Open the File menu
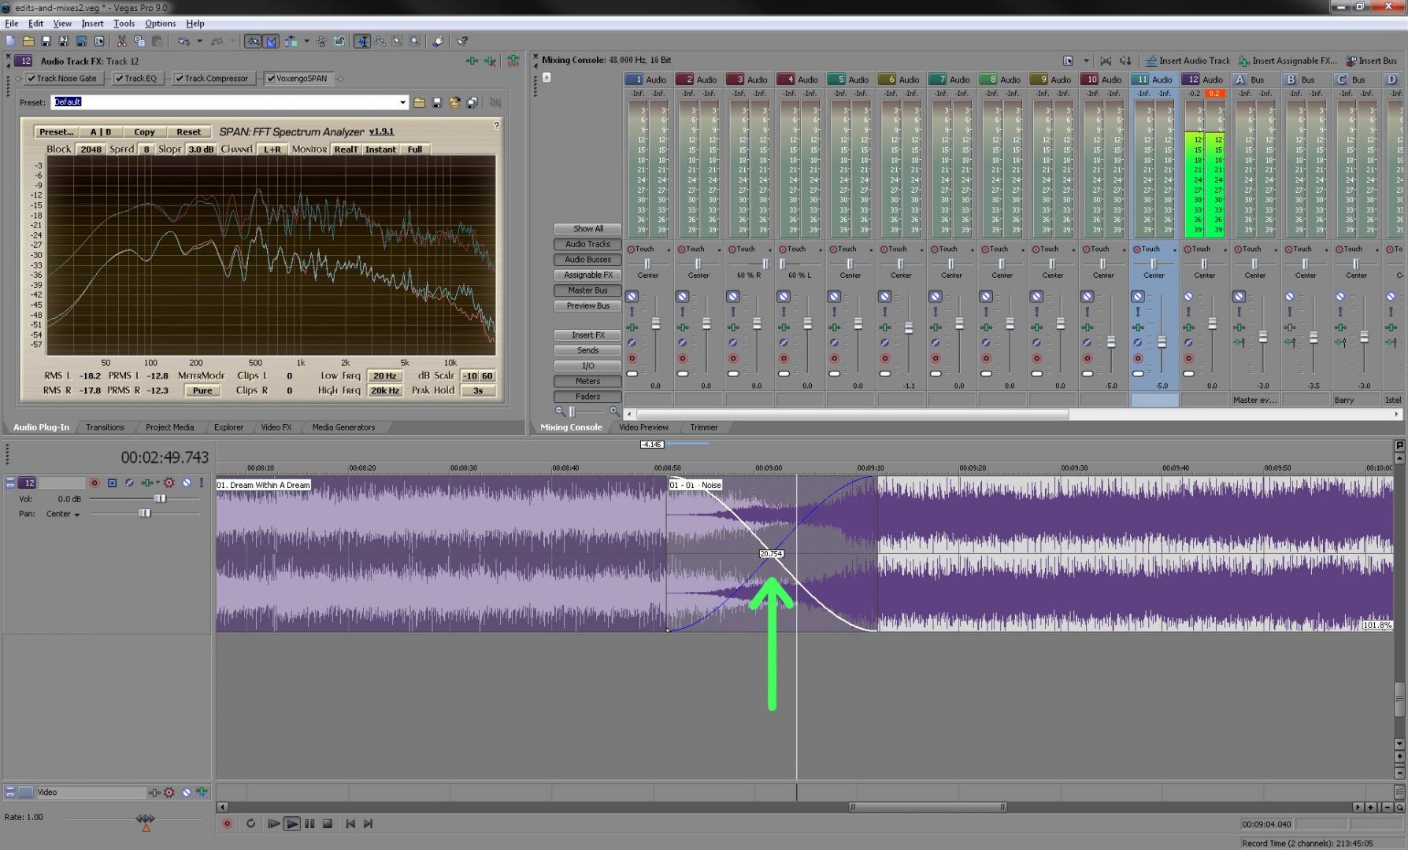1408x850 pixels. click(x=12, y=24)
